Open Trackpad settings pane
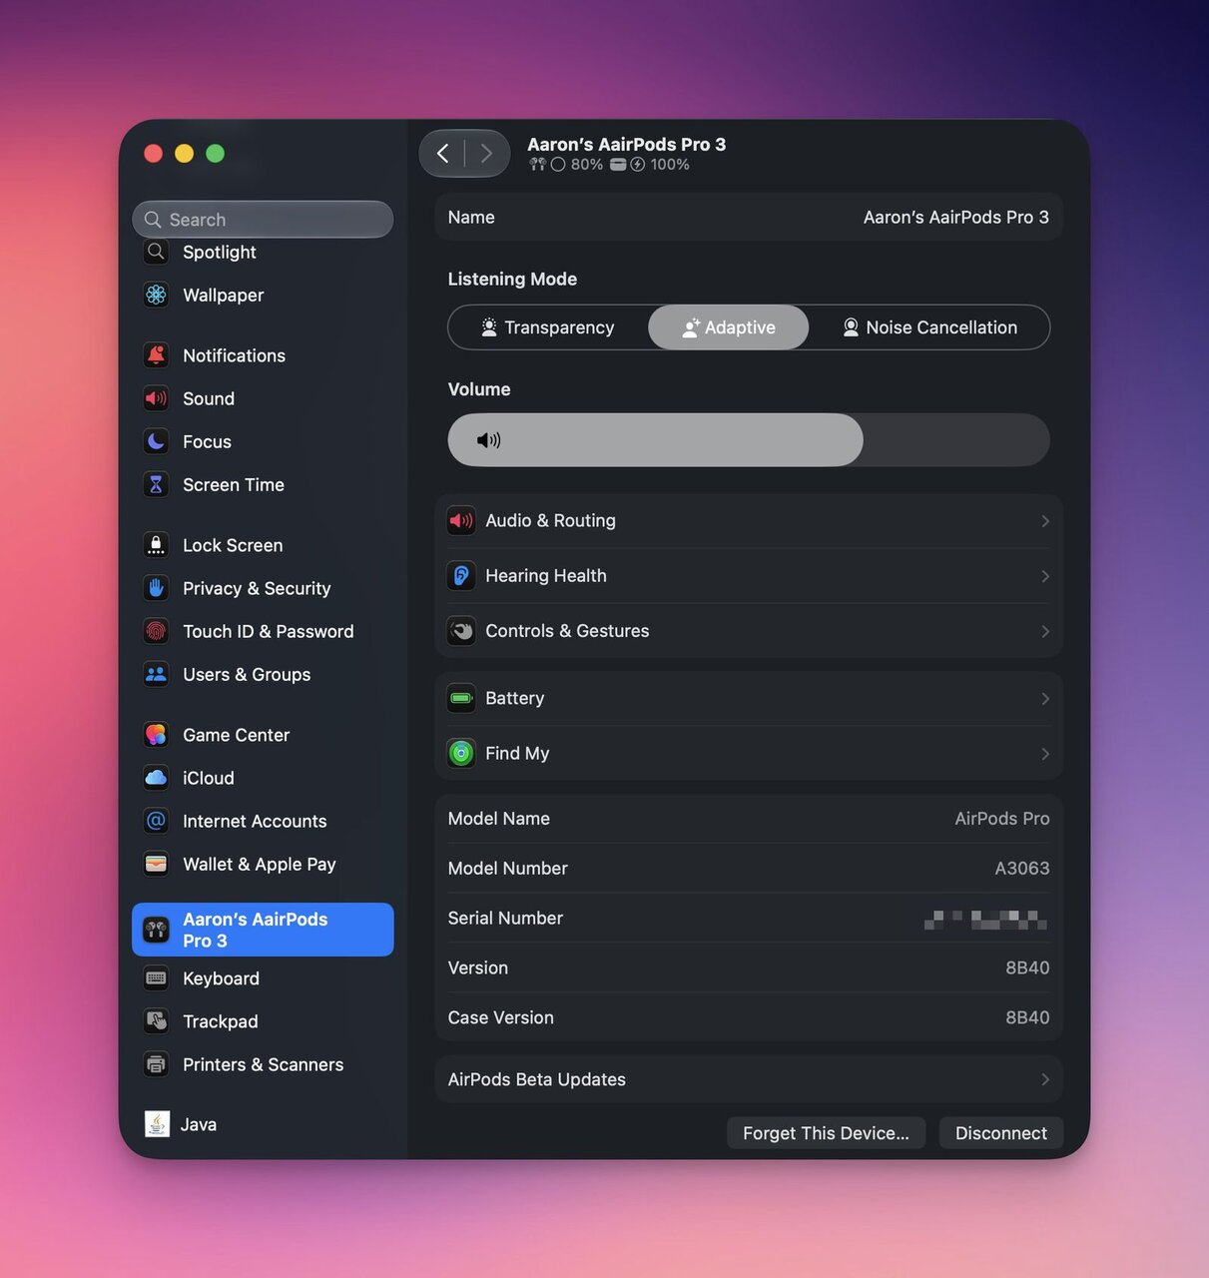 coord(263,1021)
